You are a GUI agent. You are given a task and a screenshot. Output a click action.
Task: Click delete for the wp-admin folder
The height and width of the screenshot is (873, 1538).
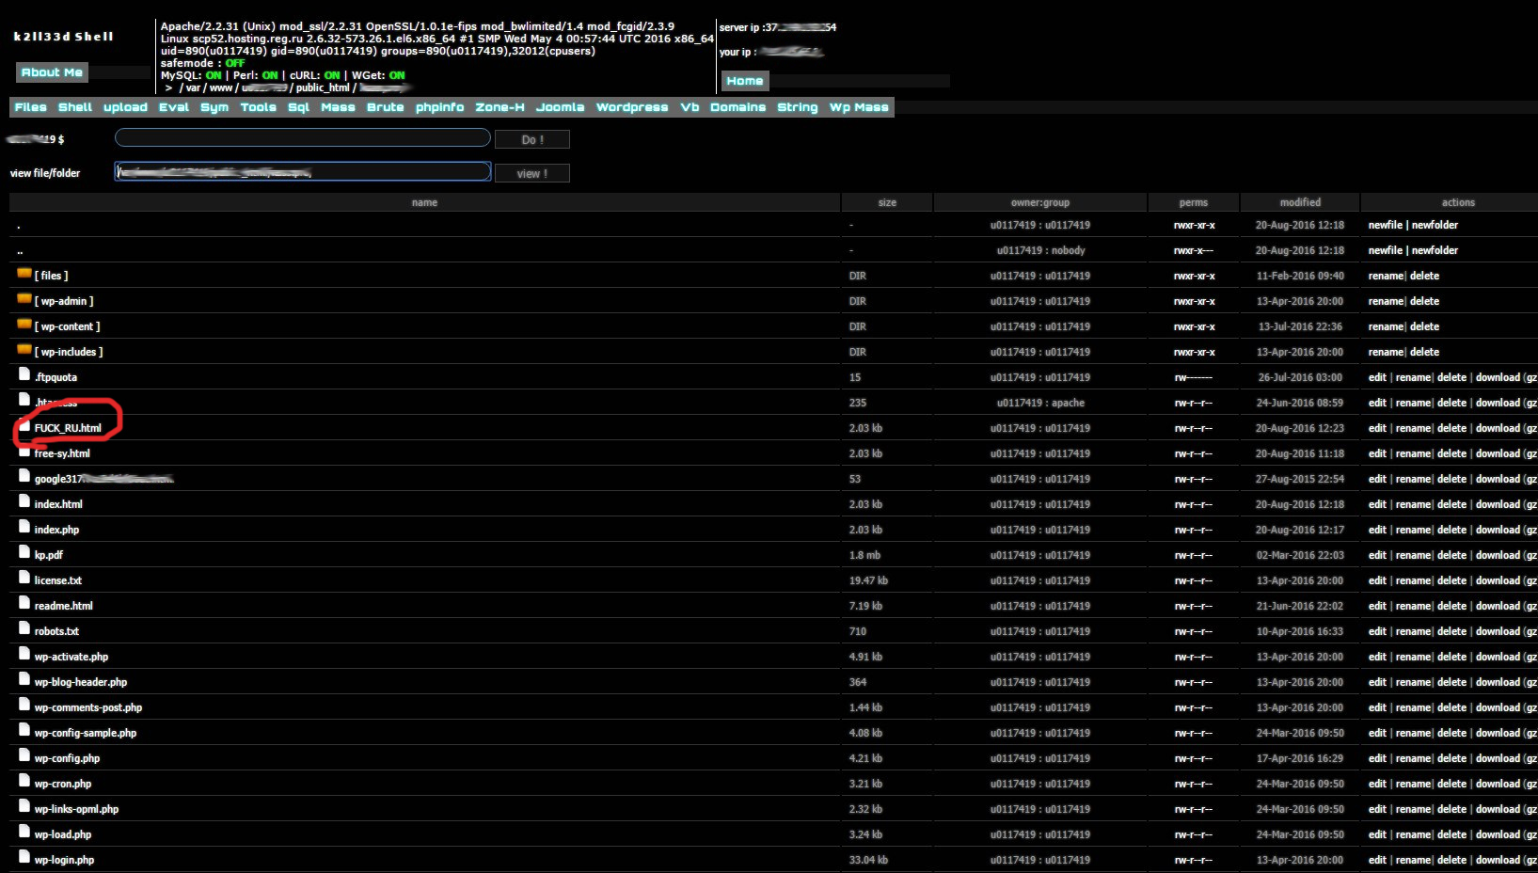(x=1424, y=301)
